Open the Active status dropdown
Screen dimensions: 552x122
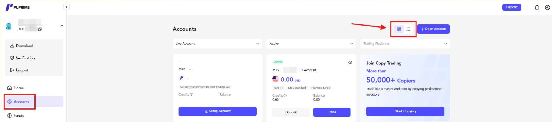[x=311, y=44]
